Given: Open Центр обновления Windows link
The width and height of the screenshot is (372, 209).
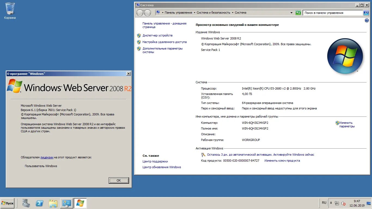Looking at the screenshot, I should pyautogui.click(x=161, y=167).
